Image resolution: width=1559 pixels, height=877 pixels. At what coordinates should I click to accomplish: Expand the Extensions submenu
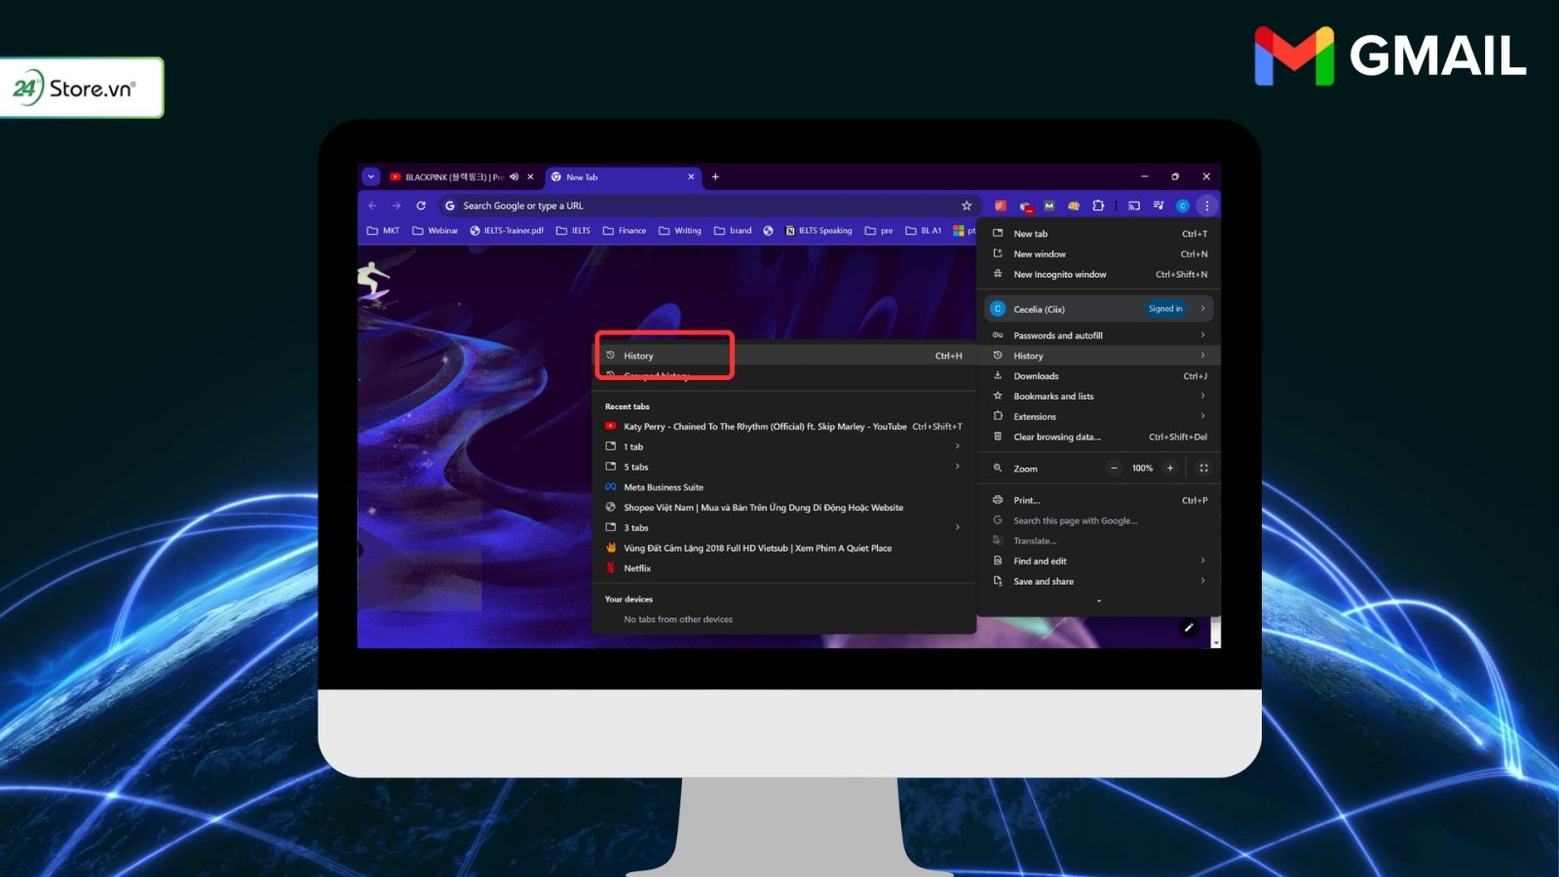click(x=1099, y=417)
